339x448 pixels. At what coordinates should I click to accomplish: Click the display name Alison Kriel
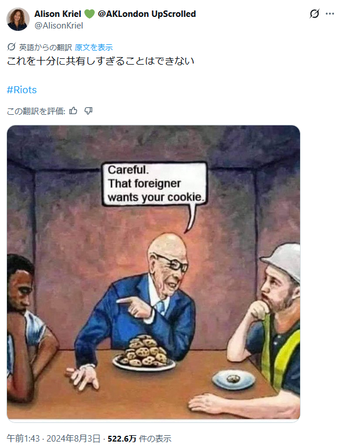coord(58,14)
